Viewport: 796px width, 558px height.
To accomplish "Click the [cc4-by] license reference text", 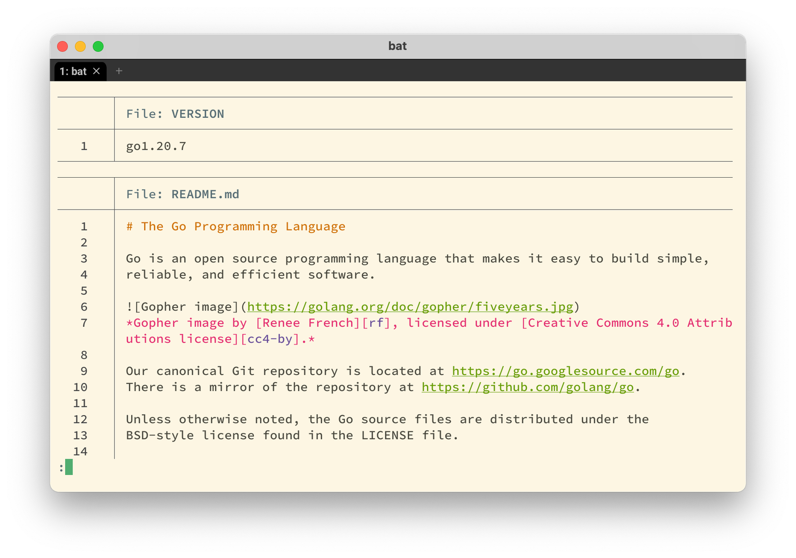I will (x=268, y=339).
